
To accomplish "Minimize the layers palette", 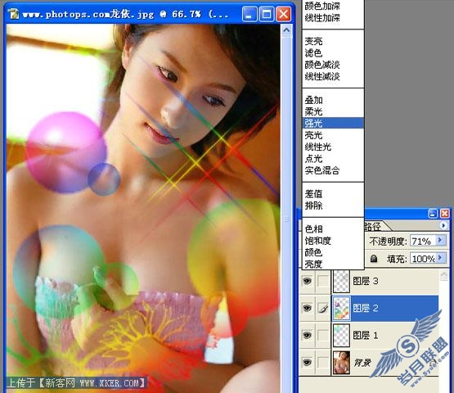I will pos(433,214).
